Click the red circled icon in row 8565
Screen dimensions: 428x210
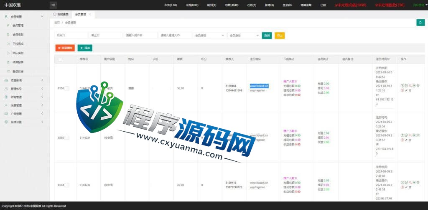coord(402,140)
